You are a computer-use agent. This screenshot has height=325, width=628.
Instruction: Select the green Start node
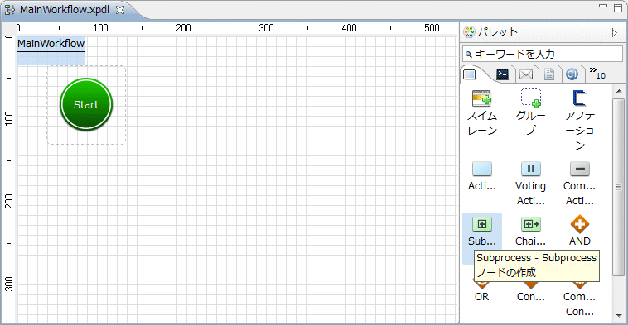86,104
